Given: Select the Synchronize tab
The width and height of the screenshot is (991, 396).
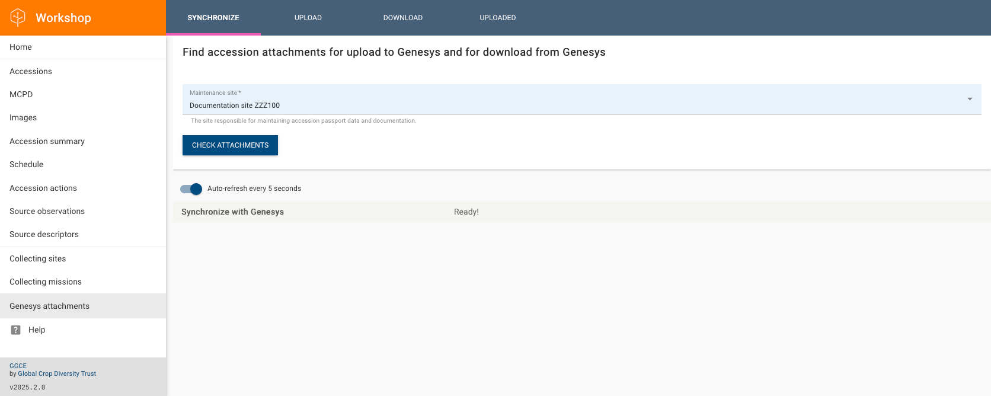Looking at the screenshot, I should [x=213, y=18].
